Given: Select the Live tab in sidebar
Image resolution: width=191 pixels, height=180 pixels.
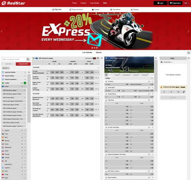Looking at the screenshot, I should 8,64.
